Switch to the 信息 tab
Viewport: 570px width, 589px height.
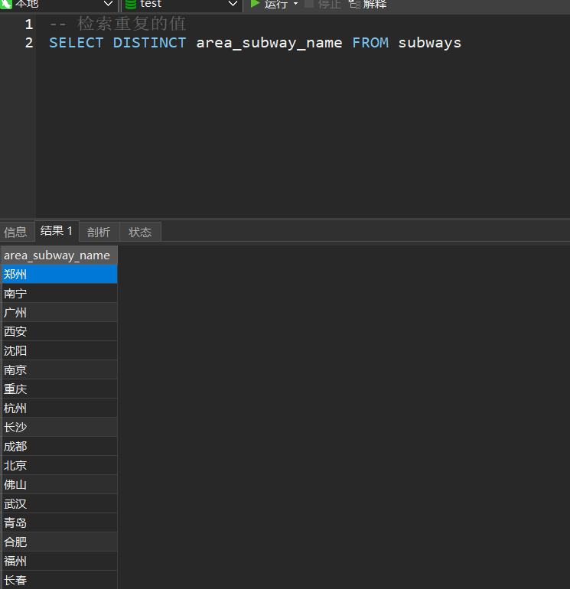click(15, 232)
